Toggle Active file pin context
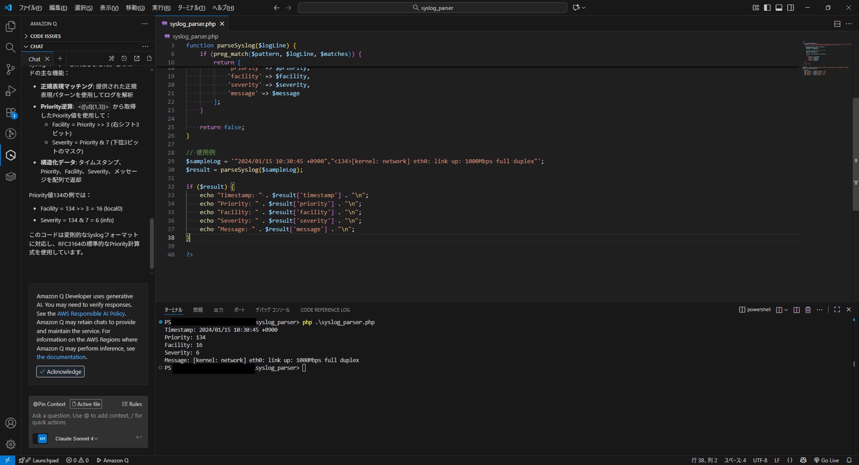This screenshot has width=859, height=465. pos(86,404)
